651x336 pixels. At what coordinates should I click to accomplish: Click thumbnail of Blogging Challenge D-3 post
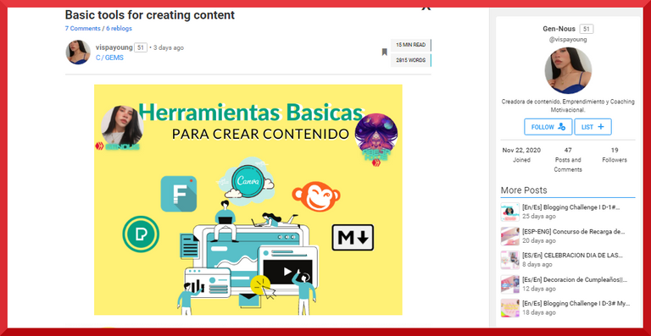point(509,308)
